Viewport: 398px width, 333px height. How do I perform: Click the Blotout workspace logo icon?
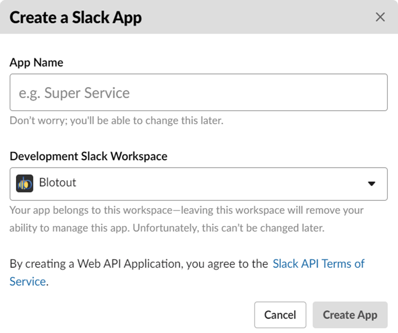24,183
